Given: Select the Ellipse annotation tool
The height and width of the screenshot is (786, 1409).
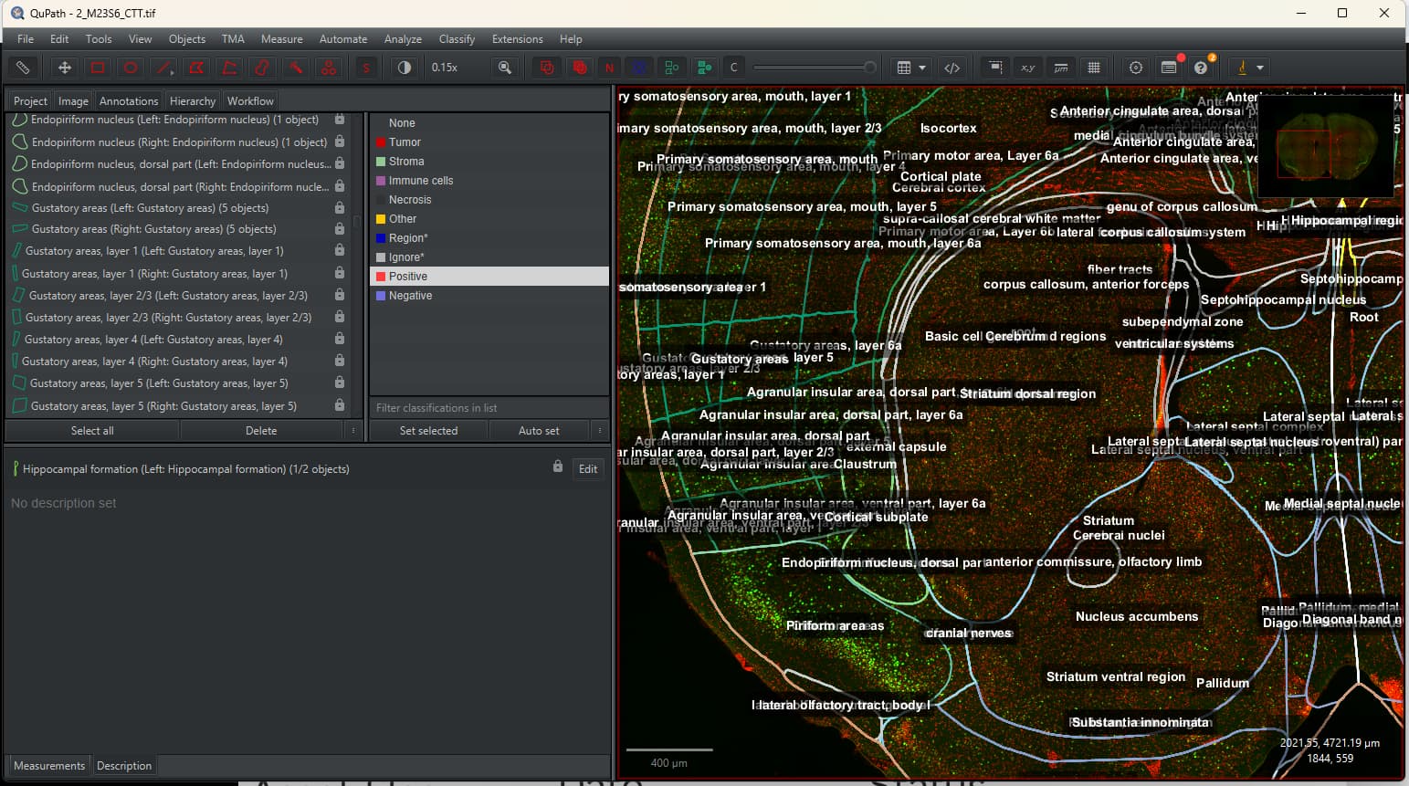Looking at the screenshot, I should 129,68.
